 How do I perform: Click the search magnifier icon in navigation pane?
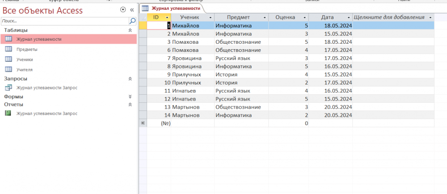click(x=132, y=21)
